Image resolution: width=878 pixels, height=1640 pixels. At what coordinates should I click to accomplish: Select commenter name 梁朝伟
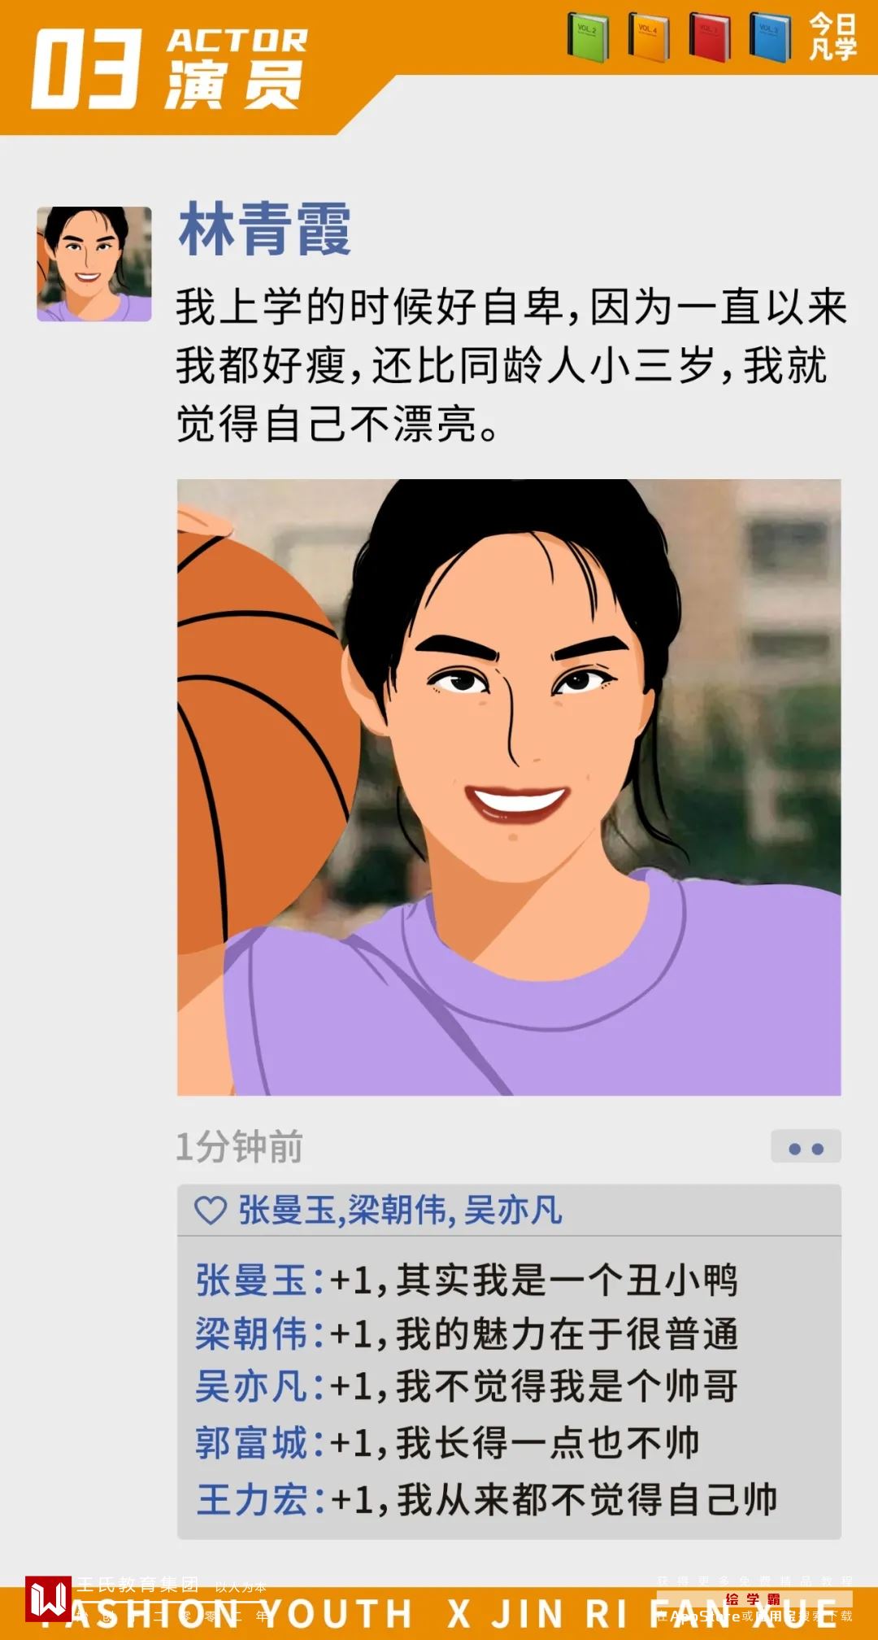[x=251, y=1334]
